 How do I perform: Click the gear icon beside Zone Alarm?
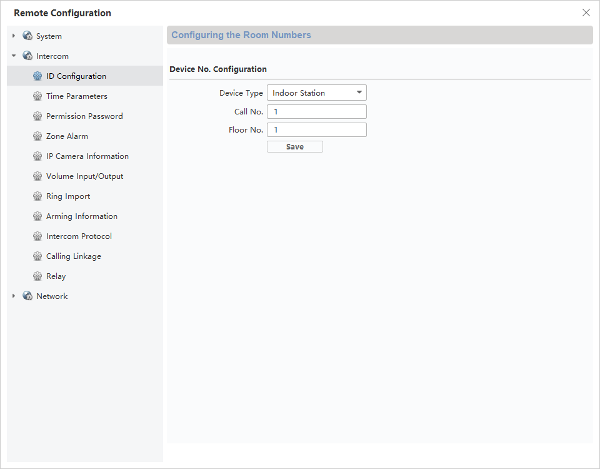(x=37, y=136)
